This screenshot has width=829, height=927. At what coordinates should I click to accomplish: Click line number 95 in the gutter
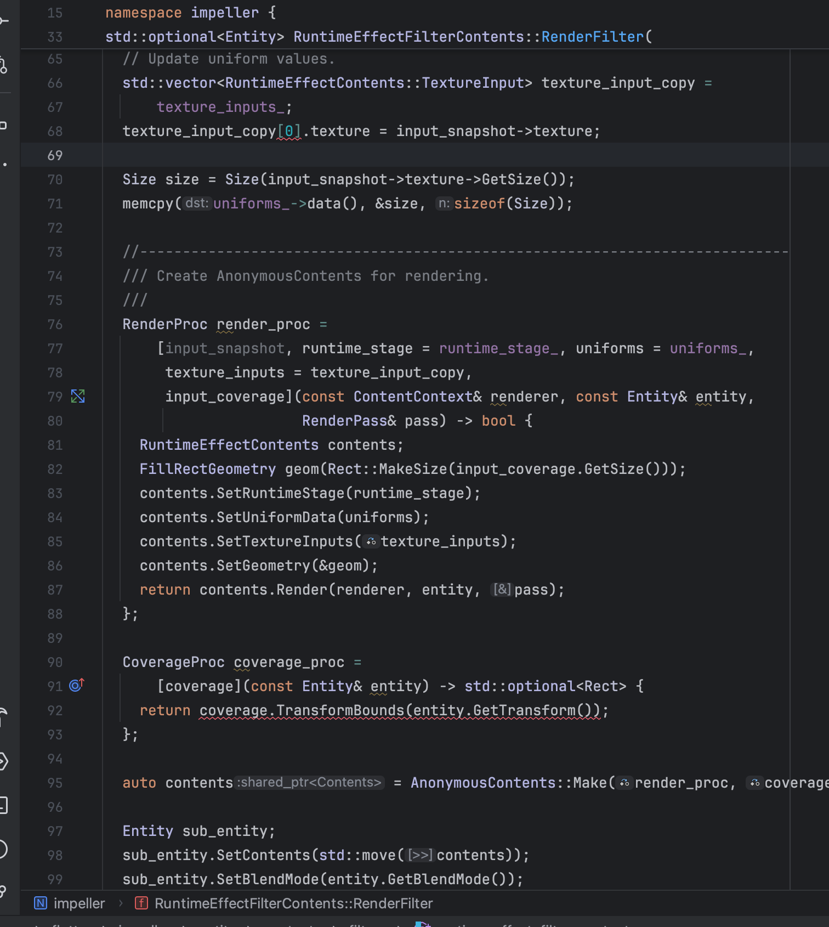click(x=55, y=783)
